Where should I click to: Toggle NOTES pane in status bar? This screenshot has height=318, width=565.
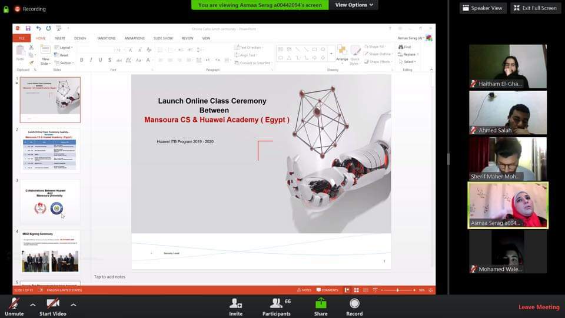coord(304,290)
